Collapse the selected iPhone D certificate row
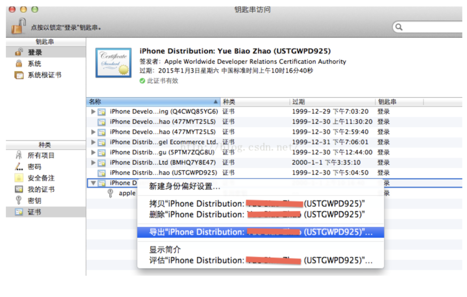Viewport: 467px width, 297px height. coord(93,183)
